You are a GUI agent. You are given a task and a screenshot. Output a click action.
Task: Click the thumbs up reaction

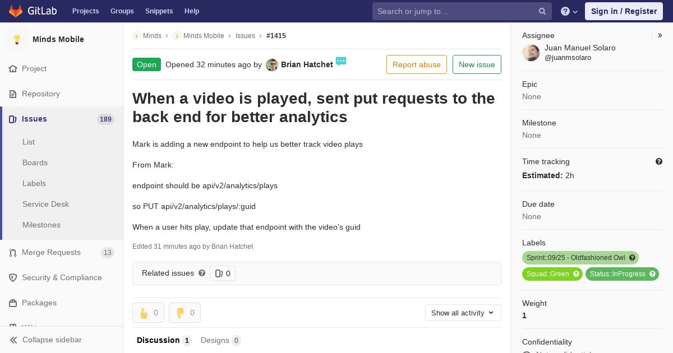tap(148, 313)
